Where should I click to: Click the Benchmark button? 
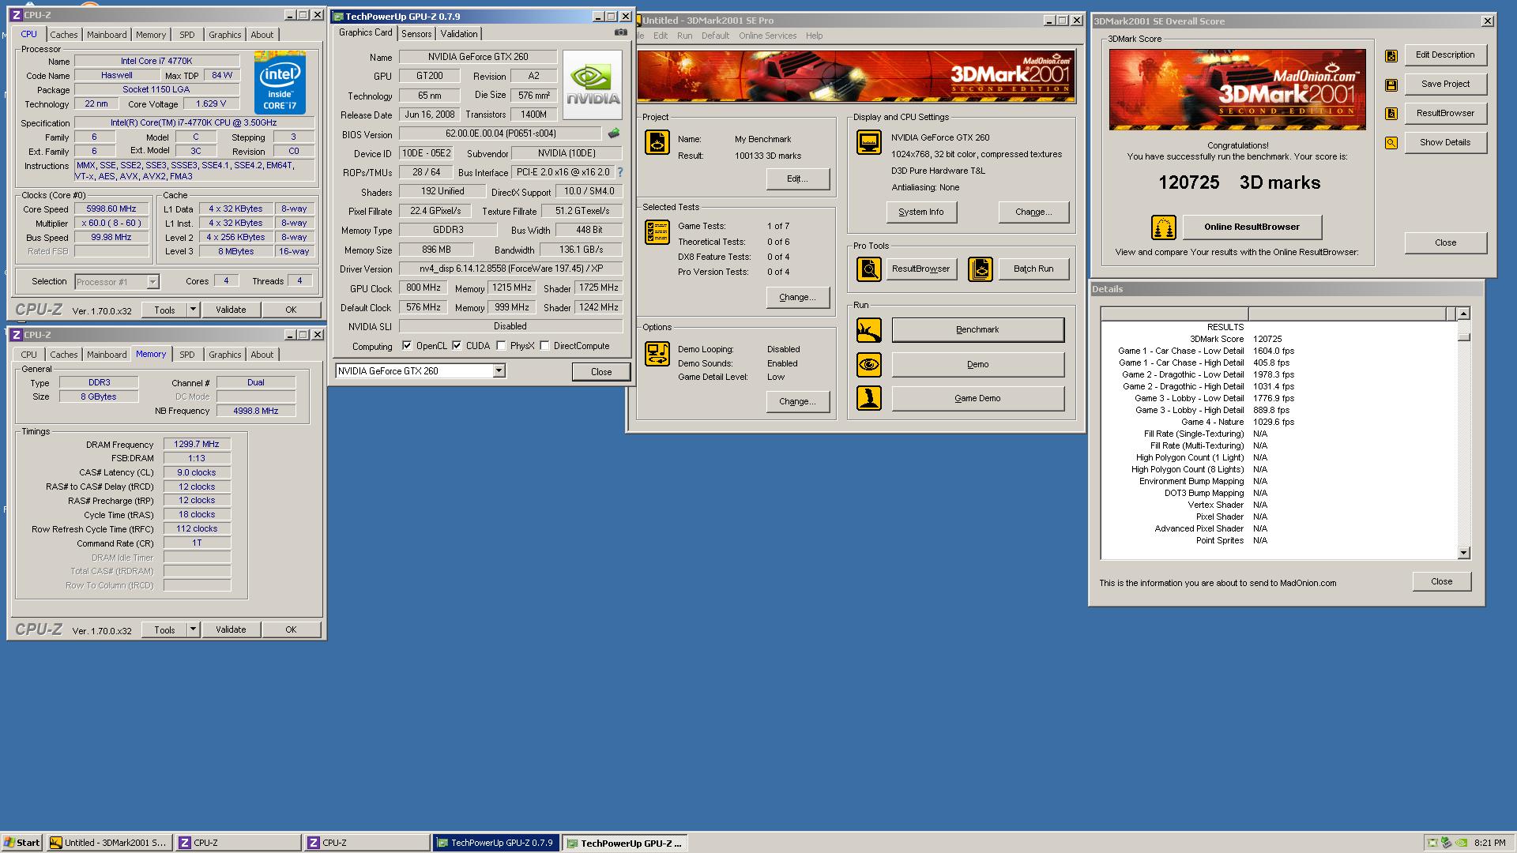pyautogui.click(x=977, y=329)
